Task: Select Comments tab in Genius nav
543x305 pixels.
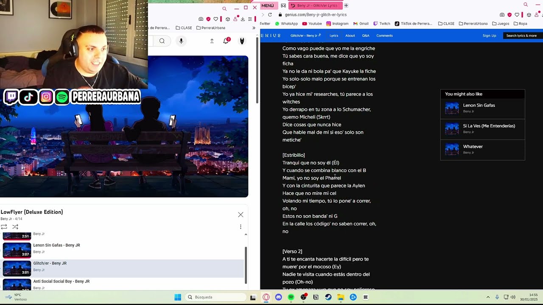Action: coord(384,36)
